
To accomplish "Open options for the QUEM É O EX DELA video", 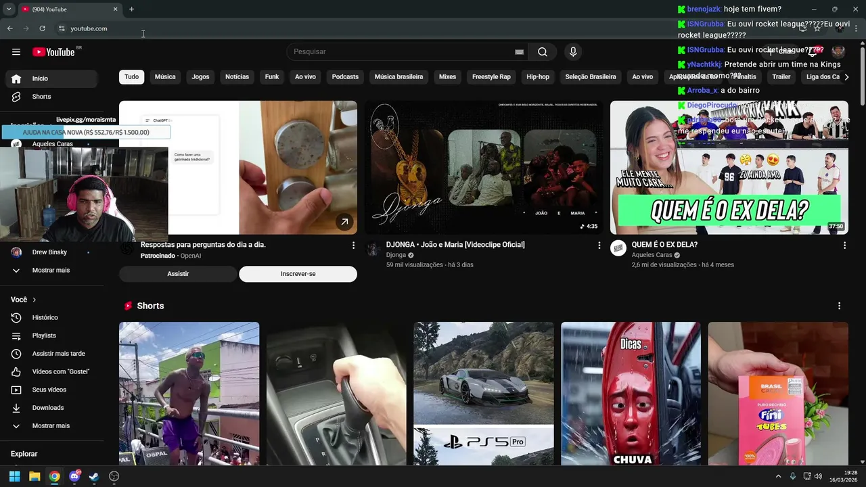I will click(844, 246).
